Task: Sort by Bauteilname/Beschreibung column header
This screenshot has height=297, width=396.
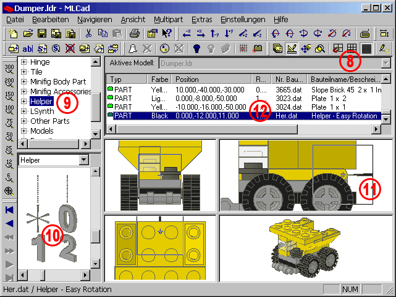Action: pyautogui.click(x=344, y=79)
